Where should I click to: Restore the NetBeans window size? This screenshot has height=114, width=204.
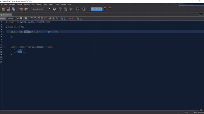tap(200, 1)
